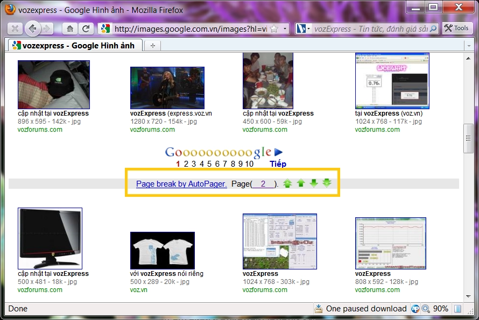
Task: Click the voz.vn link under t-shirts image
Action: [138, 290]
